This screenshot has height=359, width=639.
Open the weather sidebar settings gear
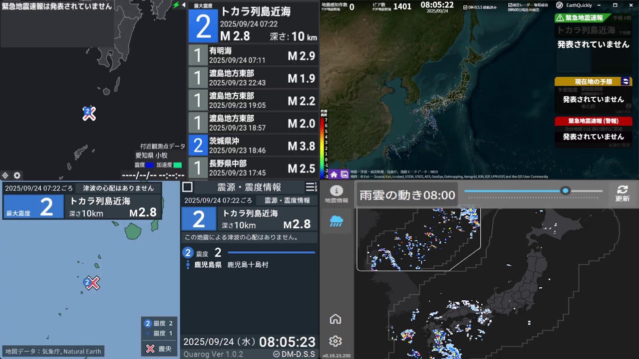(335, 341)
